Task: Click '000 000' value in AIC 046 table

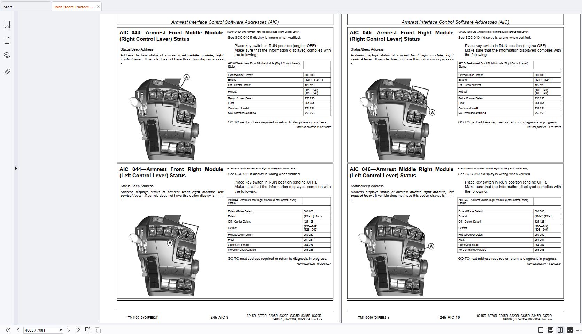Action: pyautogui.click(x=540, y=211)
